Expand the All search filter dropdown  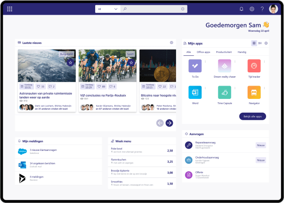pos(106,9)
